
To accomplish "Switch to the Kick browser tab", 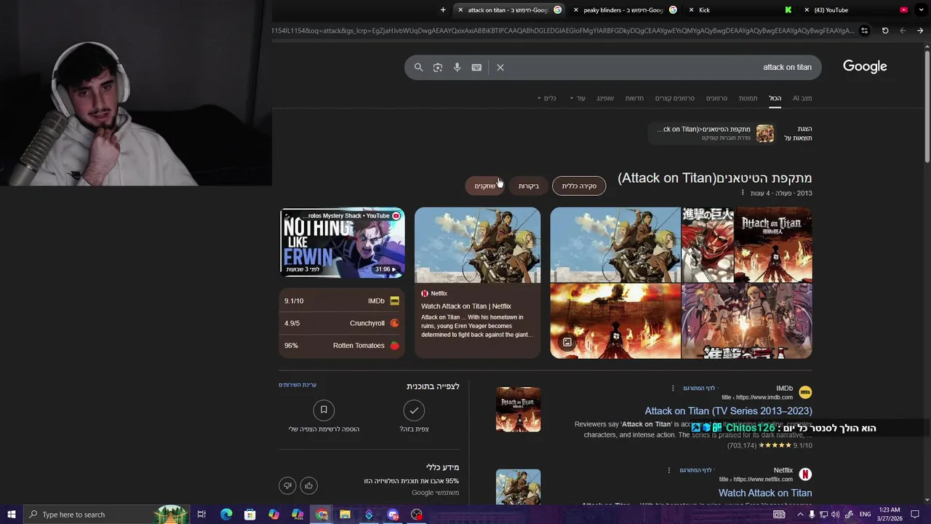I will 740,10.
